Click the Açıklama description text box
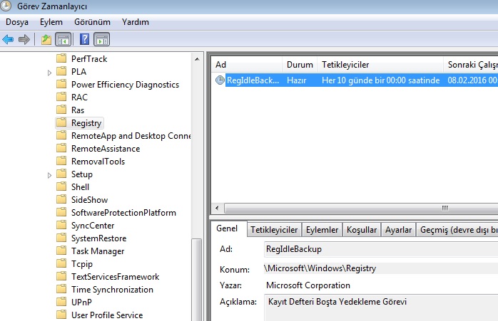Viewport: 498px width, 321px height. click(381, 307)
